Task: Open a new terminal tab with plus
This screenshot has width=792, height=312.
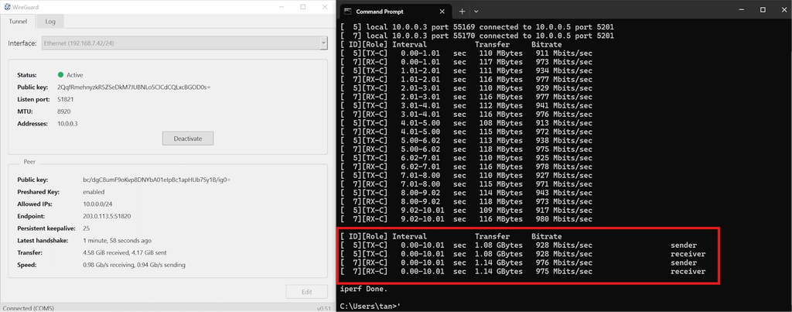Action: [x=462, y=11]
